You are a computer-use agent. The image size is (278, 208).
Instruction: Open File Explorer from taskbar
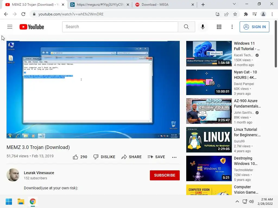pos(21,201)
